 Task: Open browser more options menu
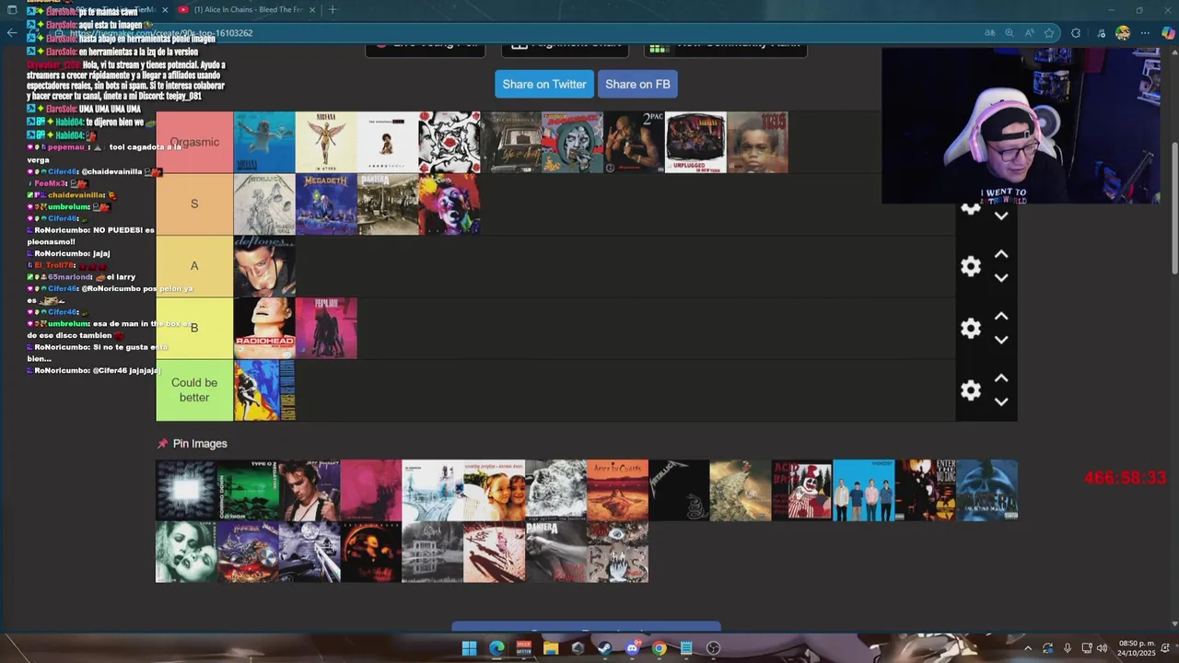pyautogui.click(x=1145, y=33)
